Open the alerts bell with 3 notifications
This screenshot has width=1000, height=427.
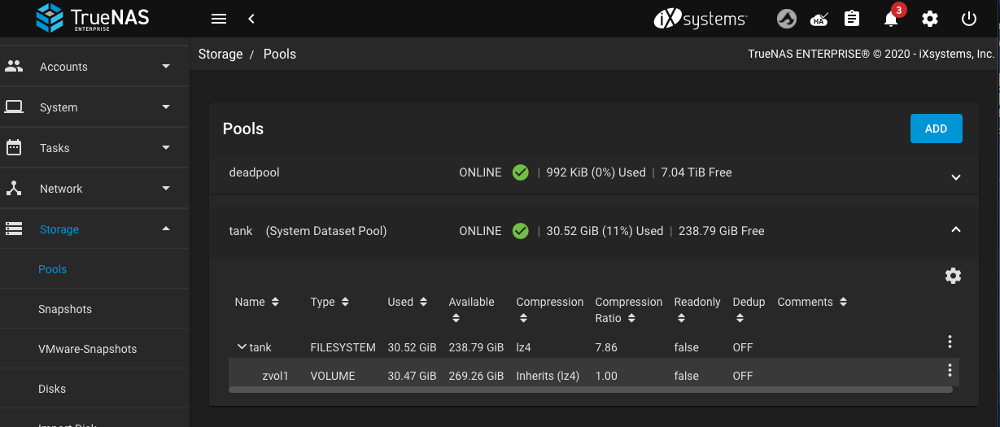(x=891, y=18)
